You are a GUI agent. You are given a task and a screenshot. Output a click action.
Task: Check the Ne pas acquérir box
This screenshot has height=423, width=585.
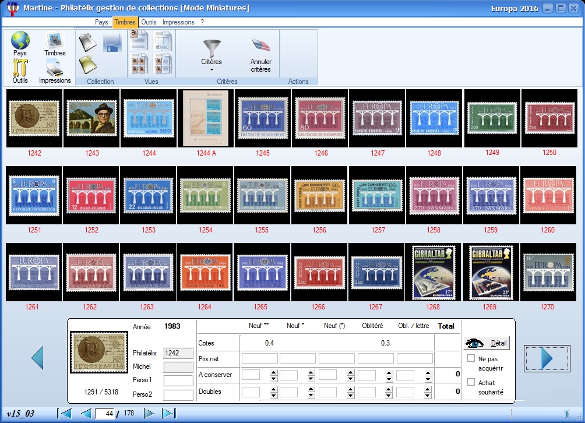click(x=471, y=358)
